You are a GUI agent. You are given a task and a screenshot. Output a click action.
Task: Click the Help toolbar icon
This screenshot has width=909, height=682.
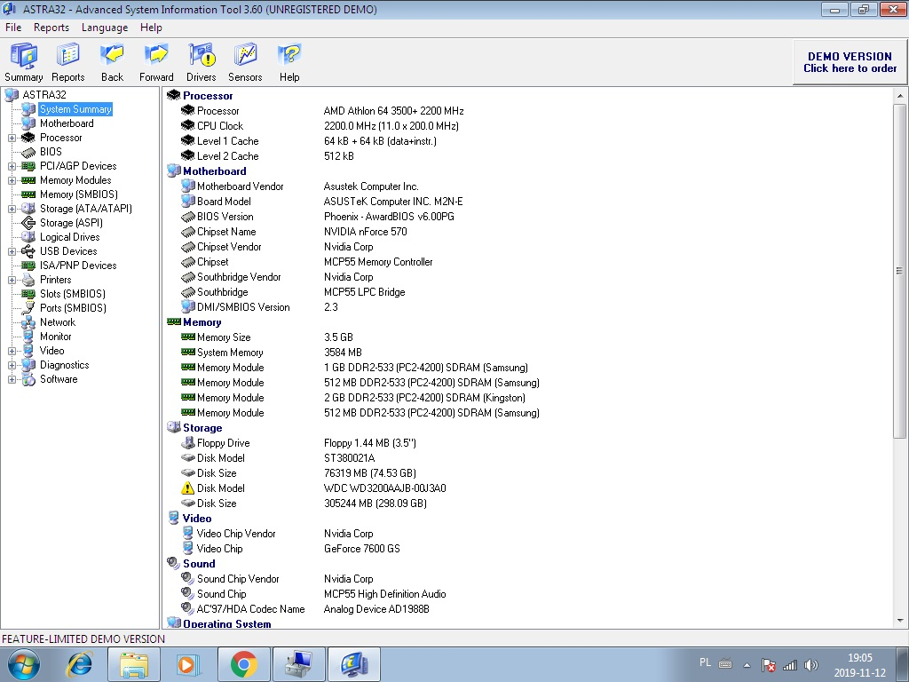289,61
